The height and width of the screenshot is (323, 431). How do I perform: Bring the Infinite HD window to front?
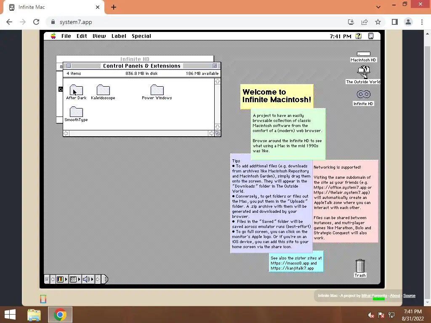[135, 59]
